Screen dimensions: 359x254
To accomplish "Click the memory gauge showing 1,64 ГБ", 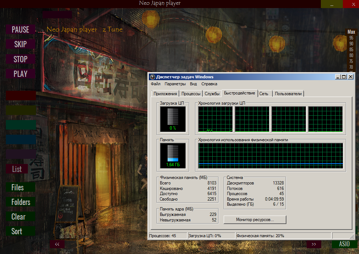I will (173, 156).
